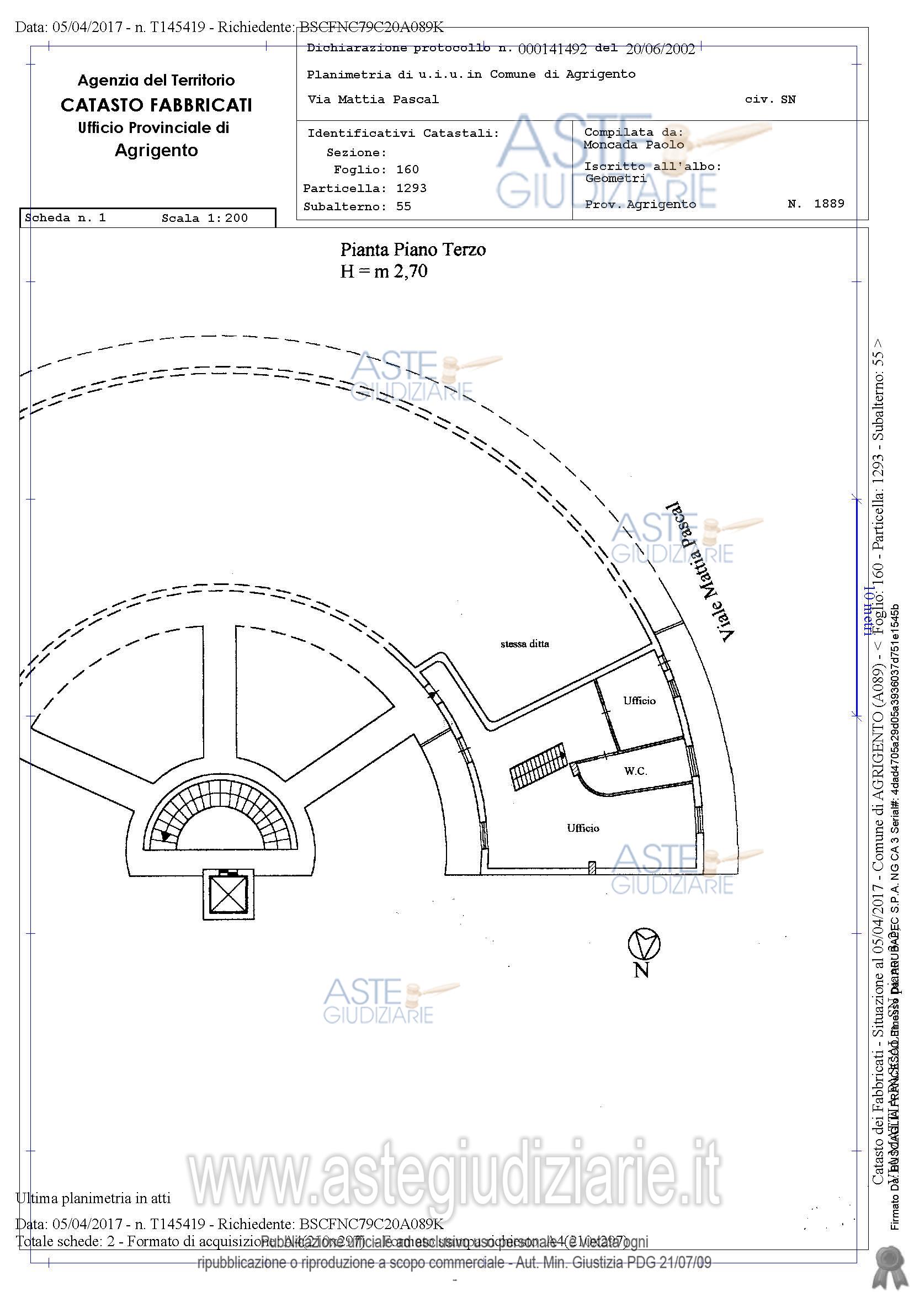
Task: Select 'Planimetria di u.i.u. in Comune di Agrigento'
Action: coord(471,75)
